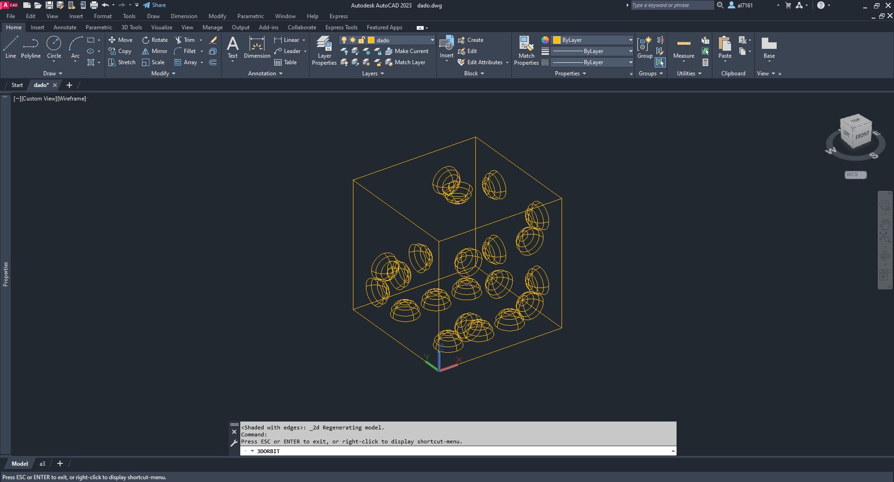Screen dimensions: 894x482
Task: Add a new drawing tab
Action: point(69,85)
